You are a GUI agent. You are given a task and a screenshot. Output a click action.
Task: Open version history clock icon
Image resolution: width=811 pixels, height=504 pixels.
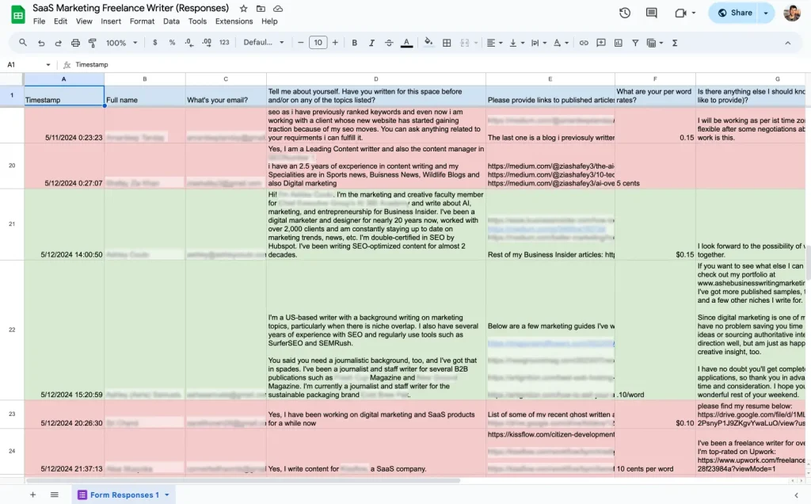625,13
